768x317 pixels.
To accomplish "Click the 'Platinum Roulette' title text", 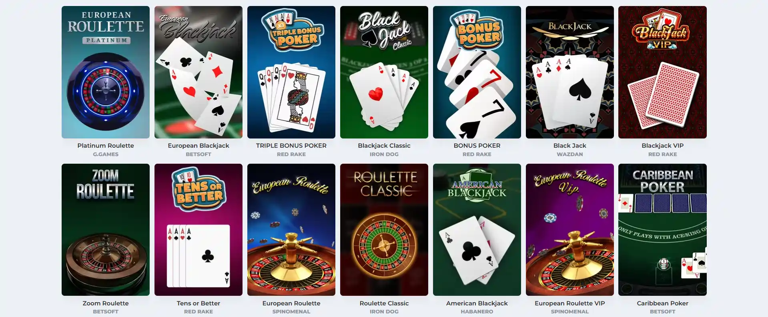I will pyautogui.click(x=106, y=146).
